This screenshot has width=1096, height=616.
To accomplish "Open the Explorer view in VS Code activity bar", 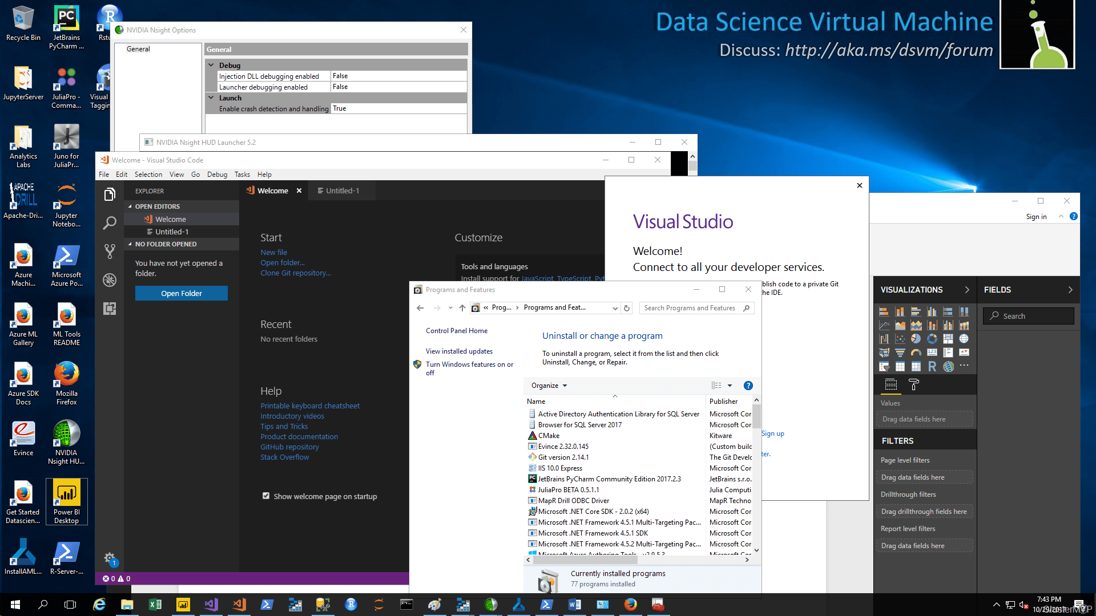I will 110,194.
